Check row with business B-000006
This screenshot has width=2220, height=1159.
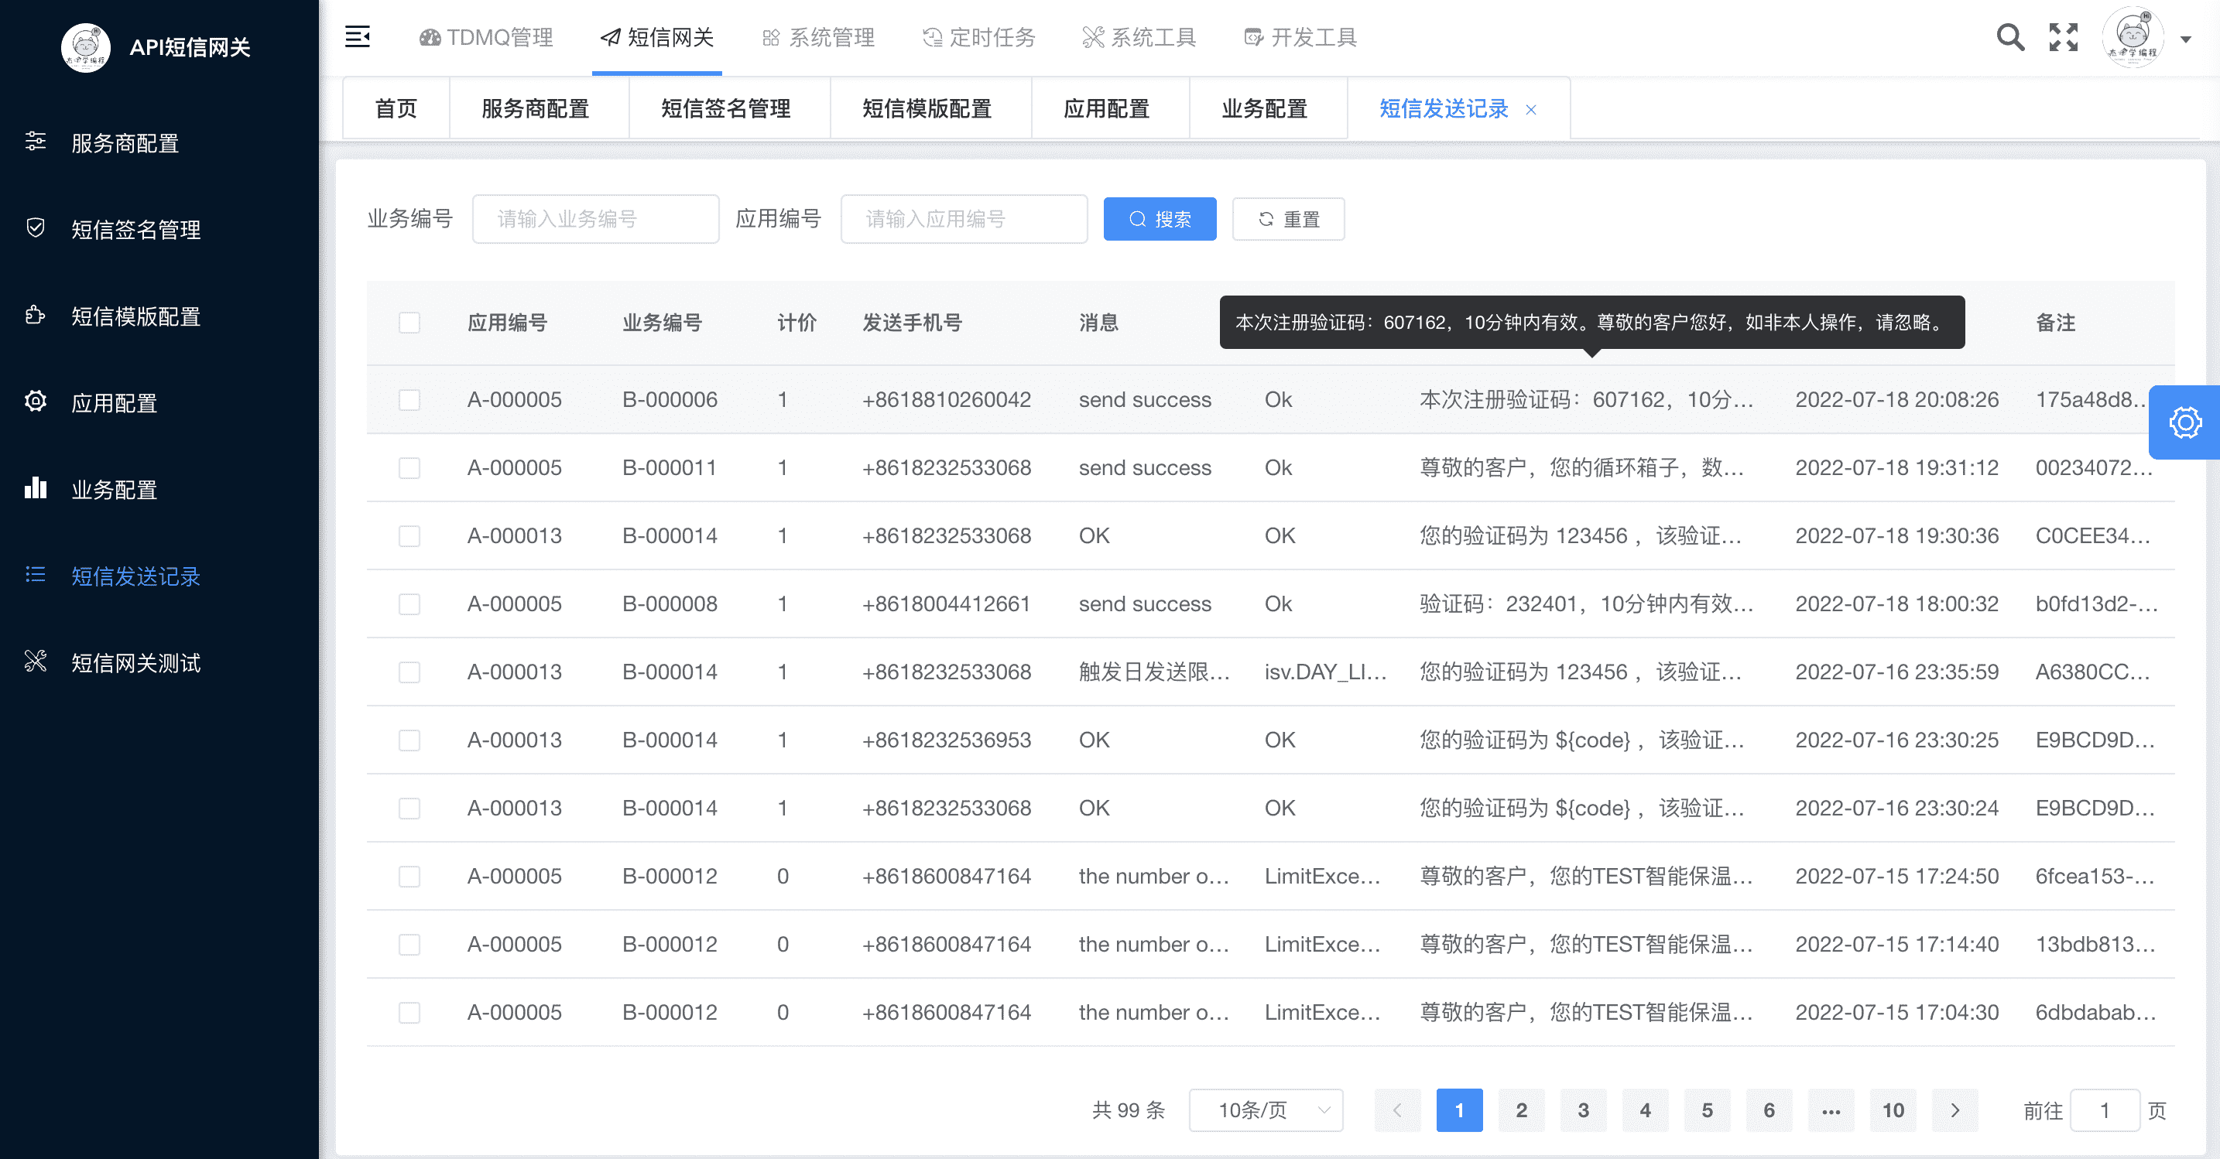click(x=409, y=400)
